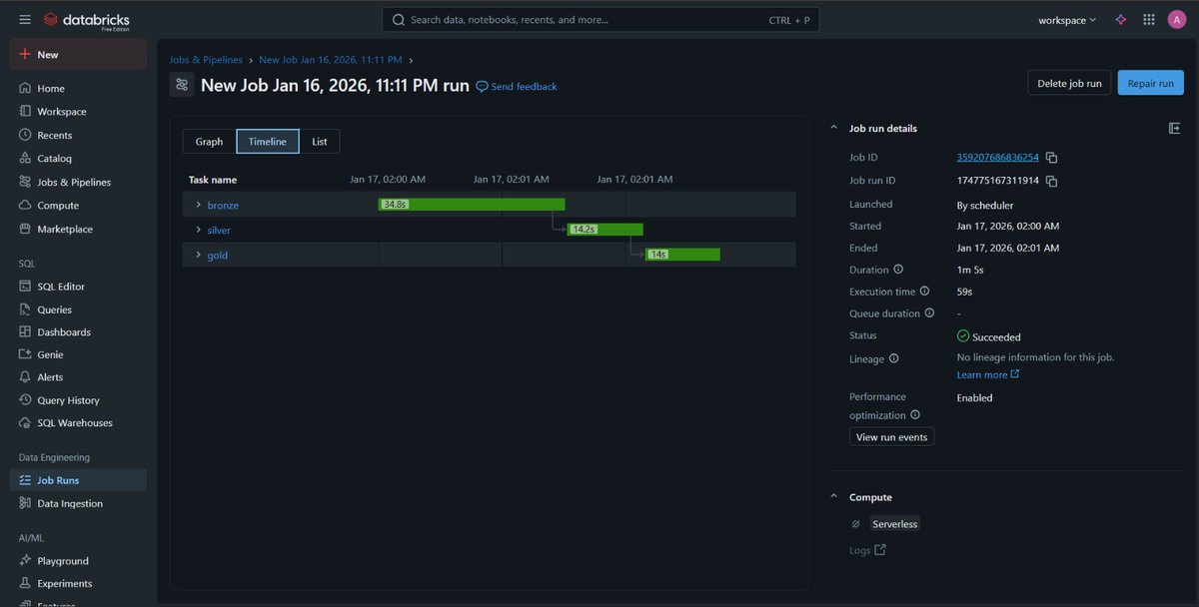Image resolution: width=1199 pixels, height=607 pixels.
Task: Click the gold 14s timeline bar
Action: [682, 255]
